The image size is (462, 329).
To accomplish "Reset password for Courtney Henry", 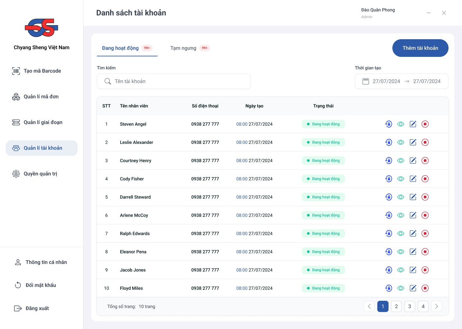I will tap(389, 161).
